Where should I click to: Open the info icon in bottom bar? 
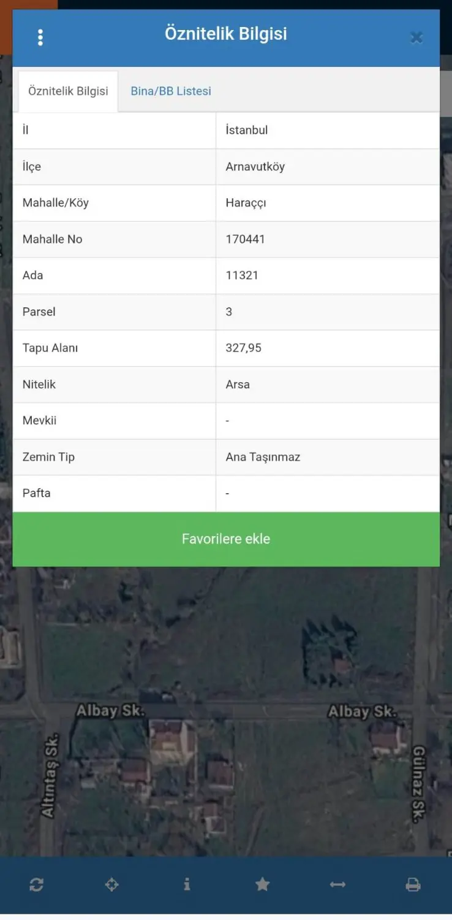tap(187, 884)
